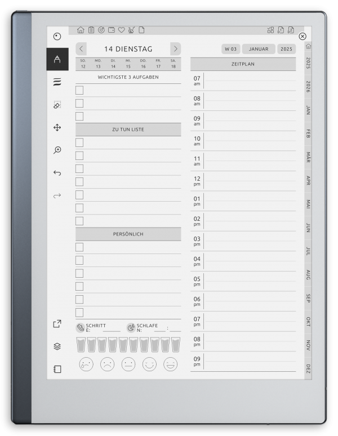
Task: Jump to Wednesday 15 in week strip
Action: [128, 64]
